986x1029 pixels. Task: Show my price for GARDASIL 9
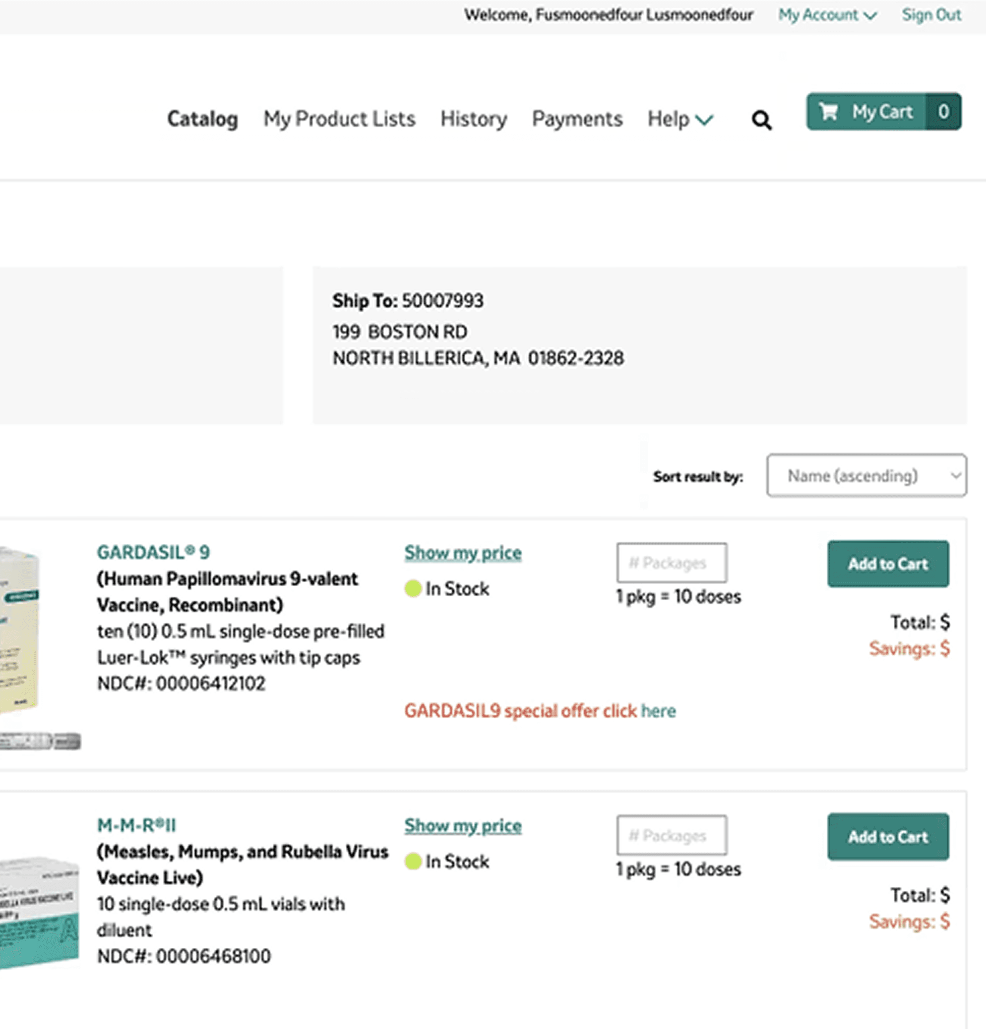tap(462, 553)
